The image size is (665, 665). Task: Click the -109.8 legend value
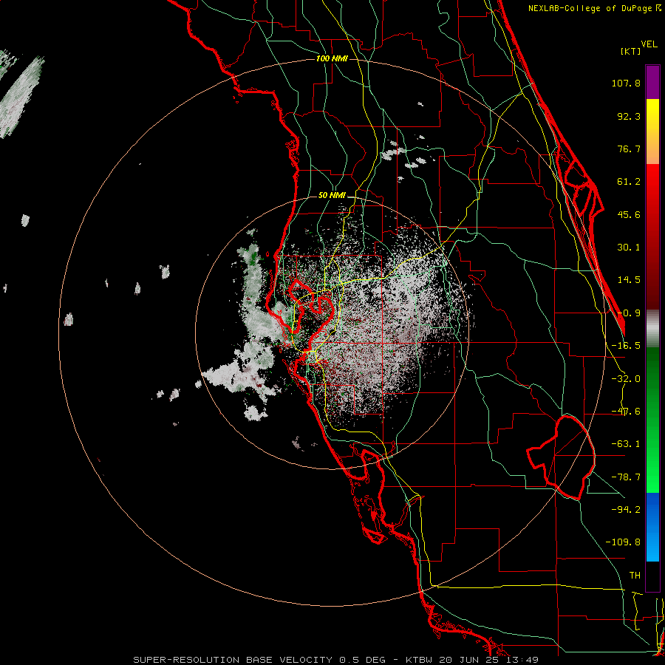pos(623,542)
